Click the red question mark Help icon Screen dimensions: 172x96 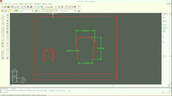(78, 7)
